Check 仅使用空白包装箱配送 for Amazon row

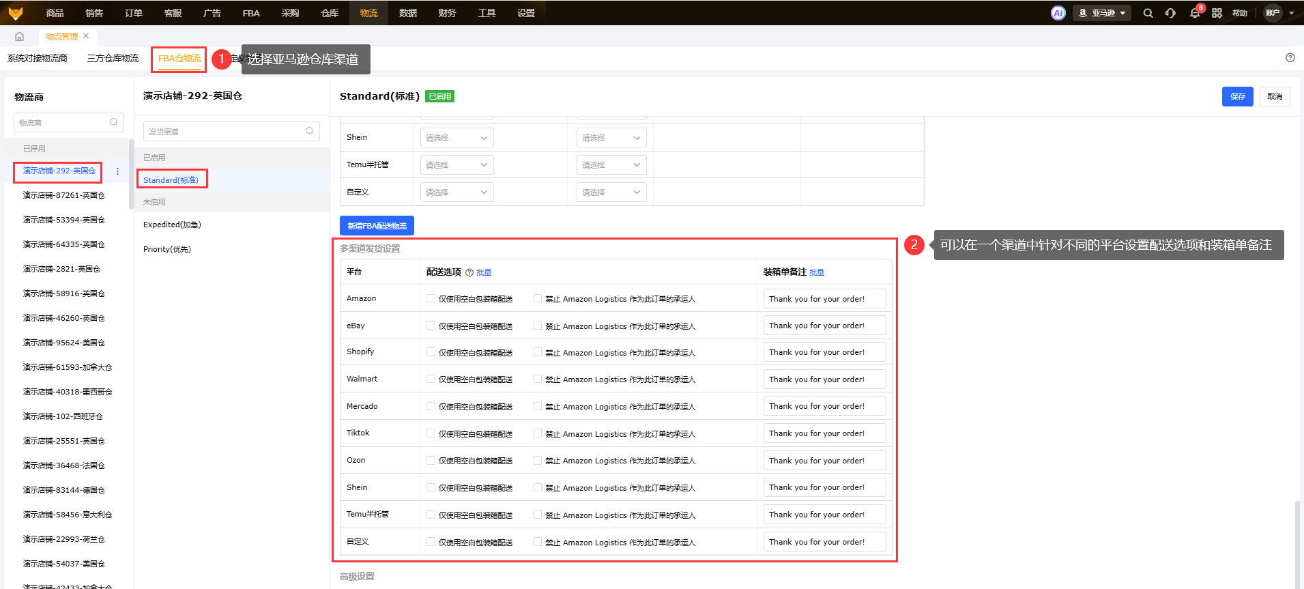(431, 298)
